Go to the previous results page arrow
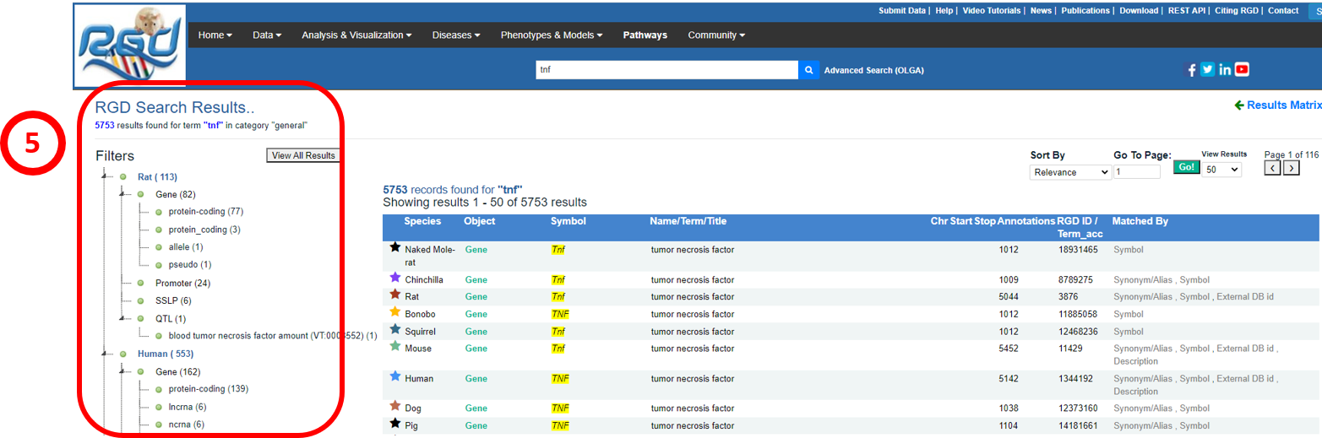 pyautogui.click(x=1272, y=168)
